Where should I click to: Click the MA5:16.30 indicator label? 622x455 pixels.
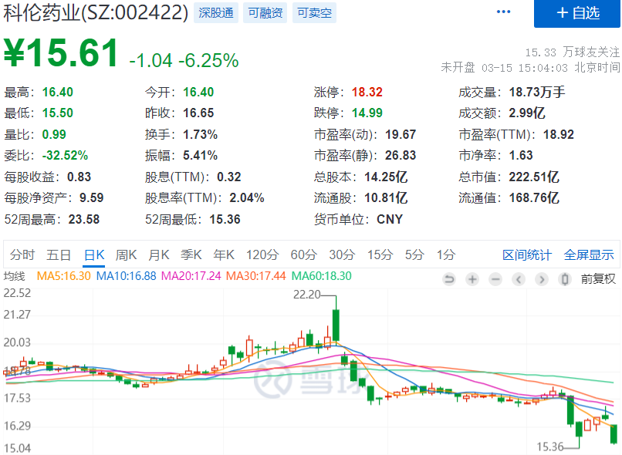coord(64,276)
